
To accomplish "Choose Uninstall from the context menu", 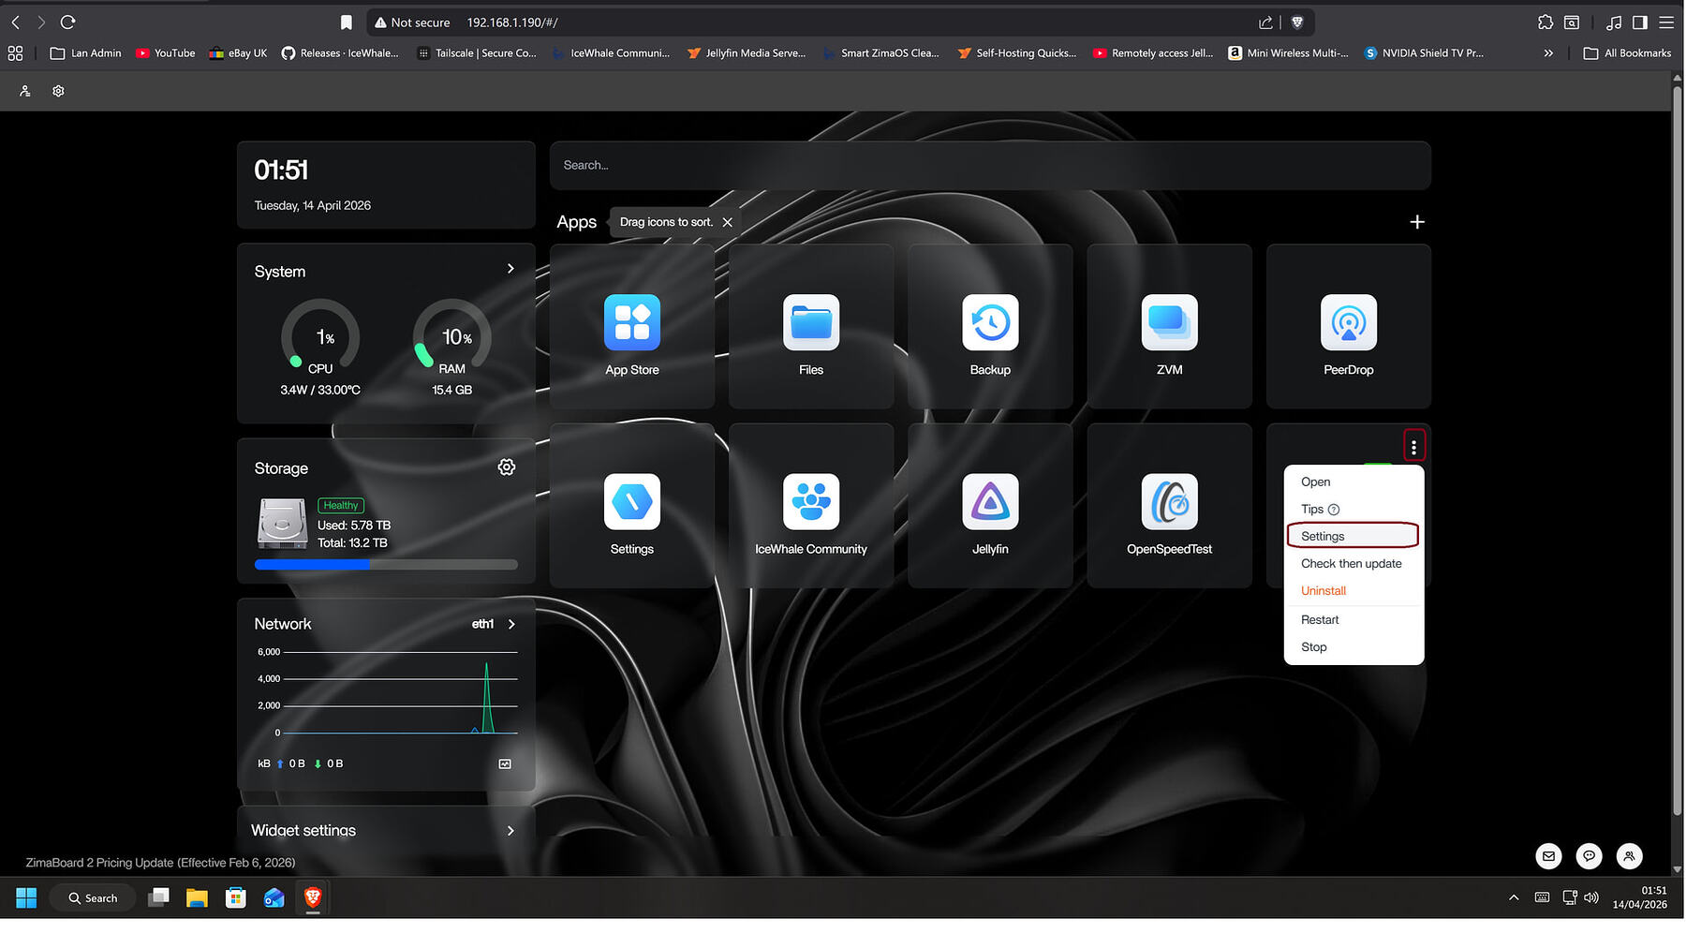I will click(1323, 591).
